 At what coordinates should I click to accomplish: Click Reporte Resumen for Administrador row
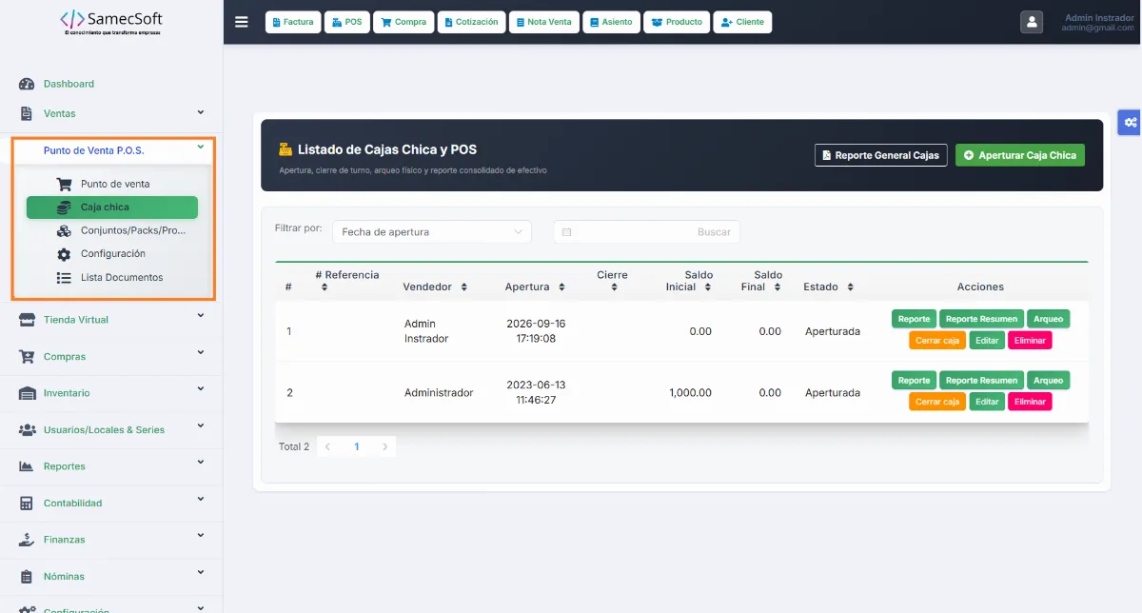[x=981, y=380]
